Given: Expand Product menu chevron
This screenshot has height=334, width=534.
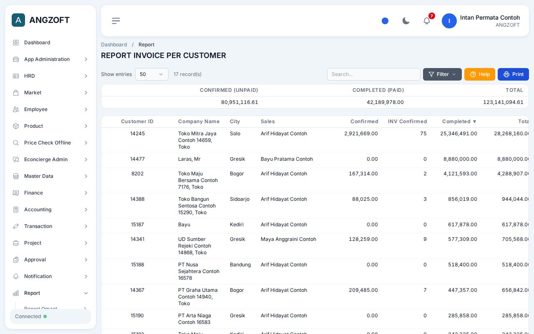Looking at the screenshot, I should (x=86, y=126).
